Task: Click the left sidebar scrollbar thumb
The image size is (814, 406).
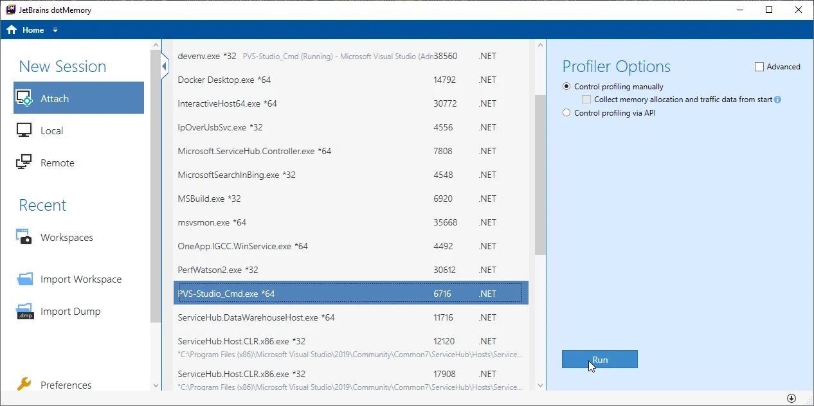Action: [156, 186]
